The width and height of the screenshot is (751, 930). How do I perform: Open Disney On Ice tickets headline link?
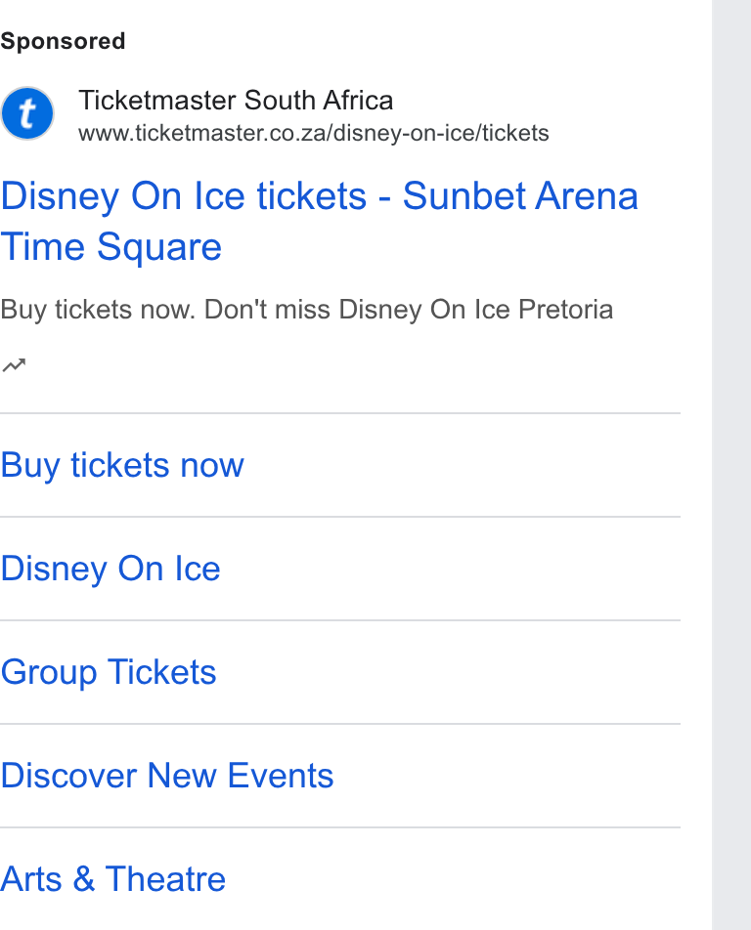pos(319,221)
